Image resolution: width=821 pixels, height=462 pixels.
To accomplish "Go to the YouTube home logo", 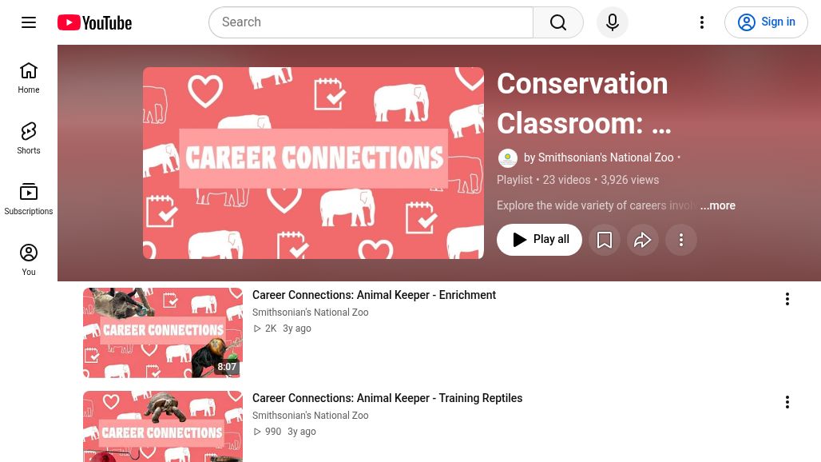I will pos(95,22).
